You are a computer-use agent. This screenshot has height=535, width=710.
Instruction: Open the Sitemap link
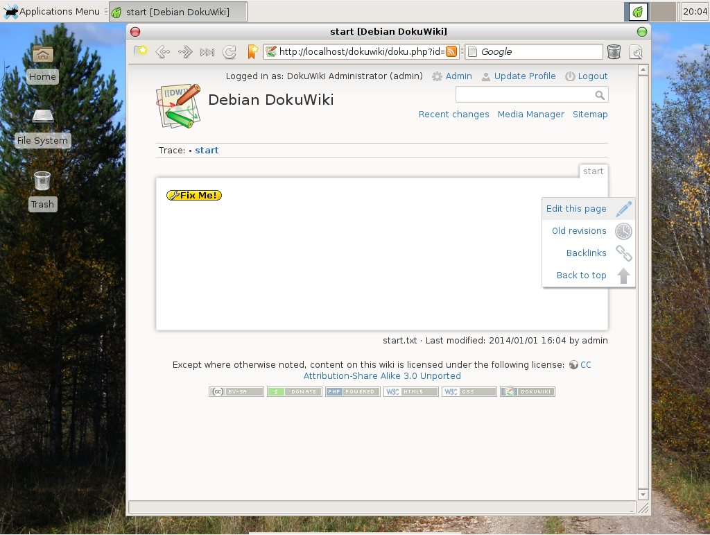point(590,114)
